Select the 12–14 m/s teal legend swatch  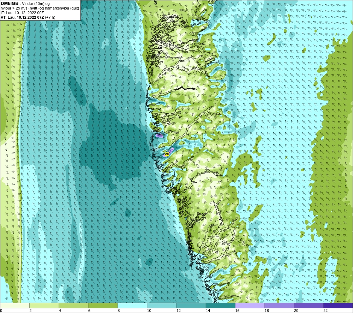click(x=191, y=305)
